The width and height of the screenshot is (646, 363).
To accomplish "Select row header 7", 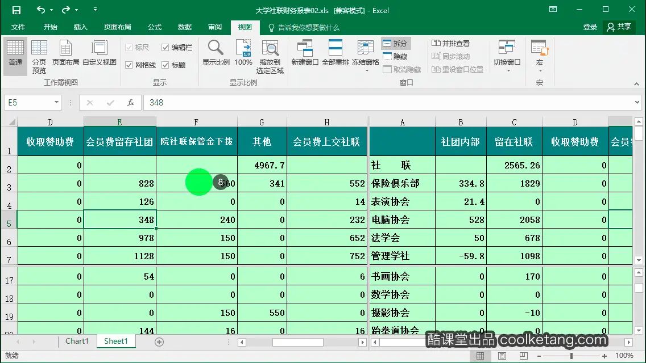I will click(9, 256).
